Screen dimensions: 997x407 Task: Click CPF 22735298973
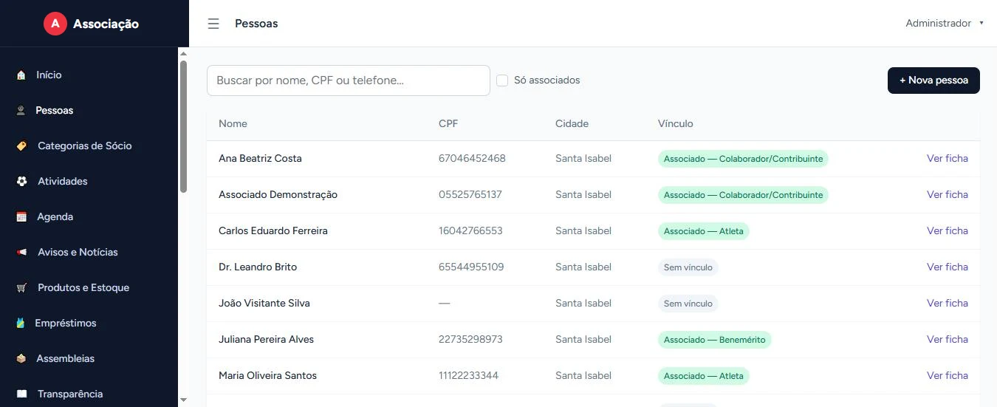coord(470,340)
